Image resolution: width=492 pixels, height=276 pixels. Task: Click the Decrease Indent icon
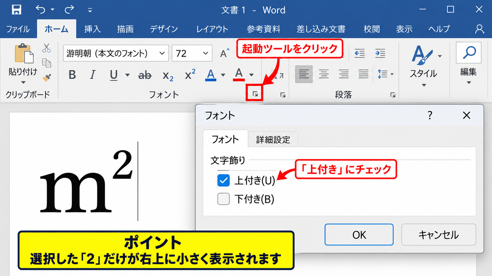360,53
